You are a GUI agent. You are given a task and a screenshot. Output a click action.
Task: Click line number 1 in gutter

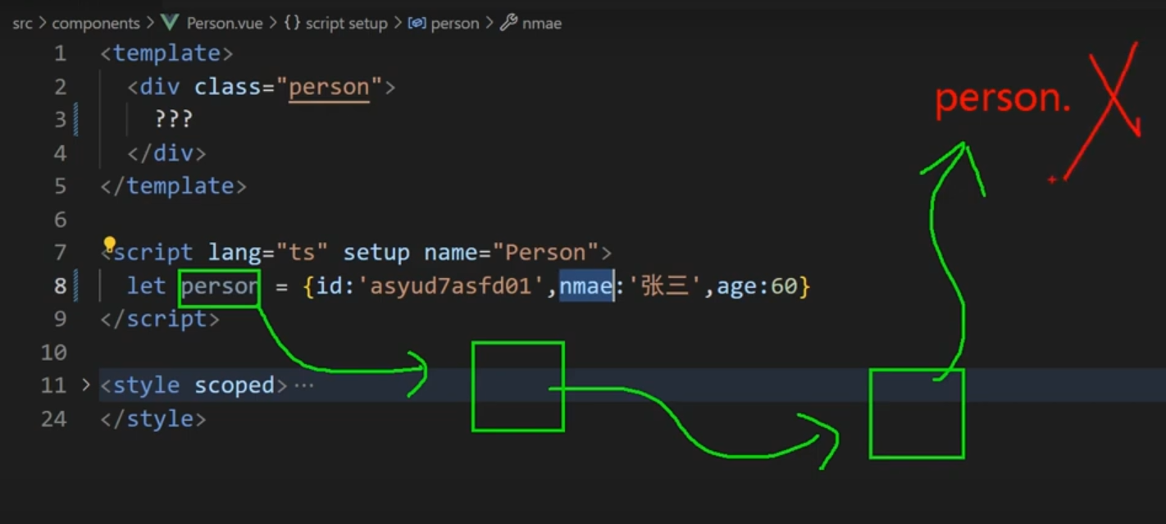tap(60, 53)
